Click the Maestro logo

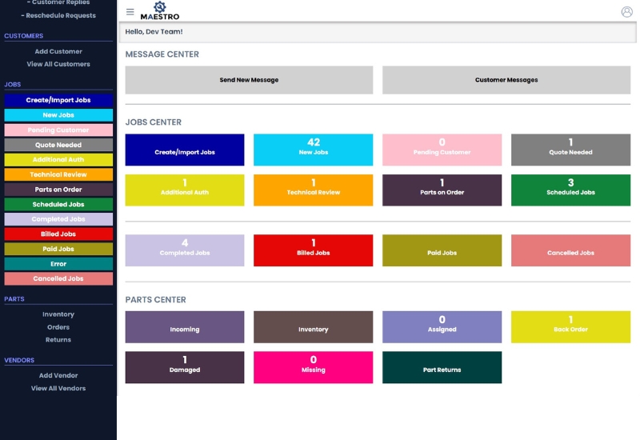[x=160, y=11]
